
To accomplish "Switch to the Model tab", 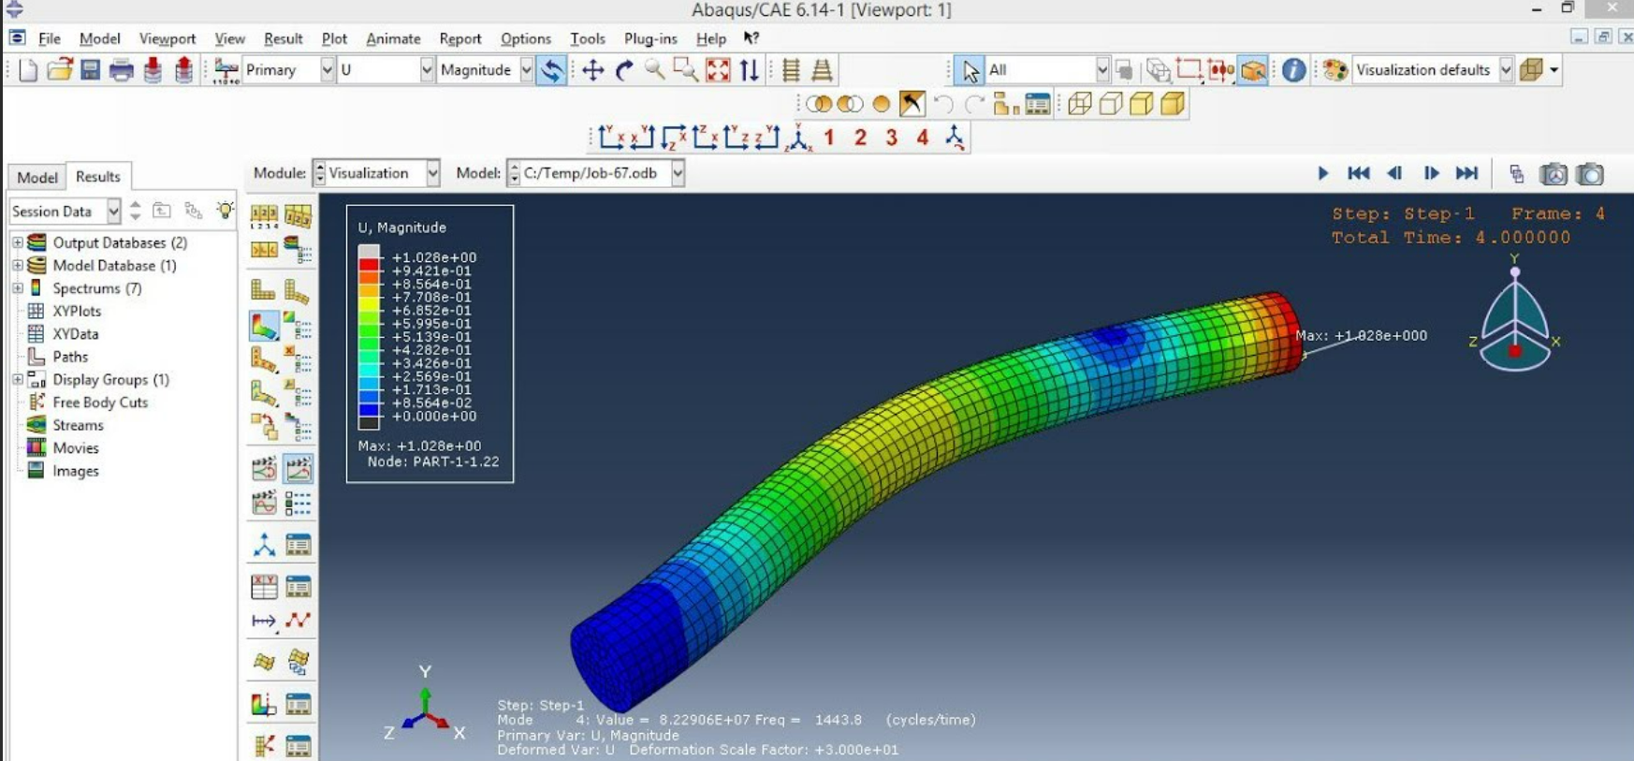I will (37, 177).
